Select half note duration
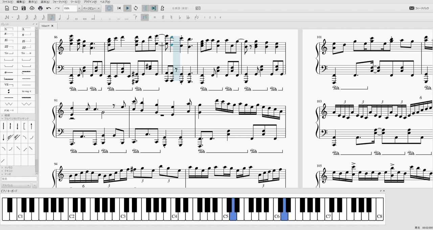 click(68, 17)
